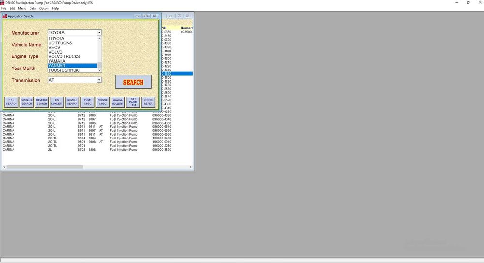Minimize the DENSO main window
Screen dimensions: 484x263
tap(457, 3)
